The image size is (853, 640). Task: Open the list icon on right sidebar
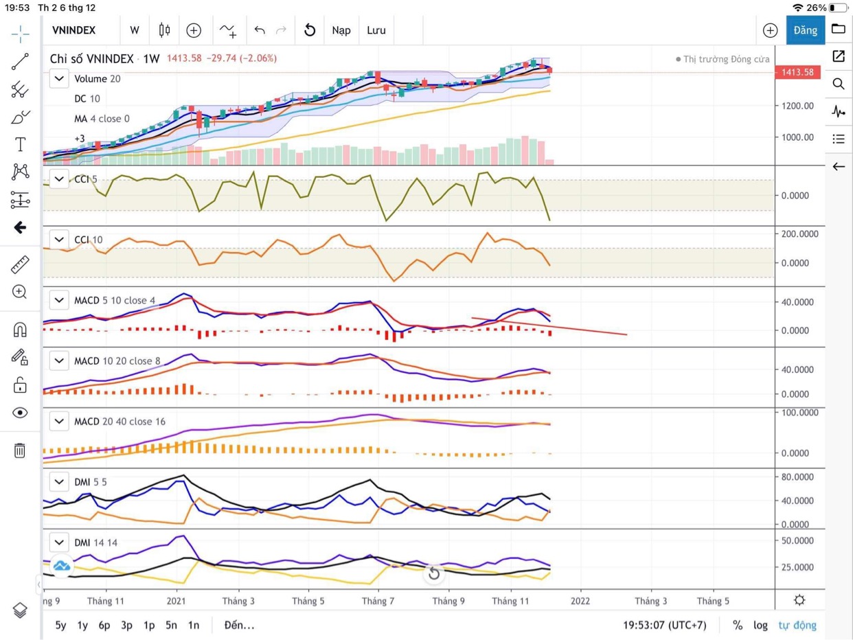tap(839, 139)
